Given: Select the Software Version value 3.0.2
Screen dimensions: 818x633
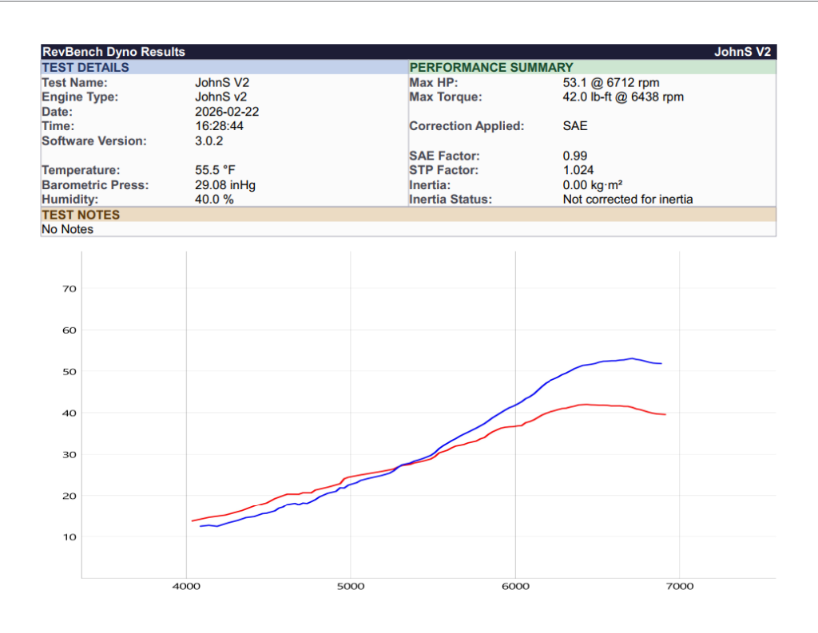Looking at the screenshot, I should click(209, 141).
